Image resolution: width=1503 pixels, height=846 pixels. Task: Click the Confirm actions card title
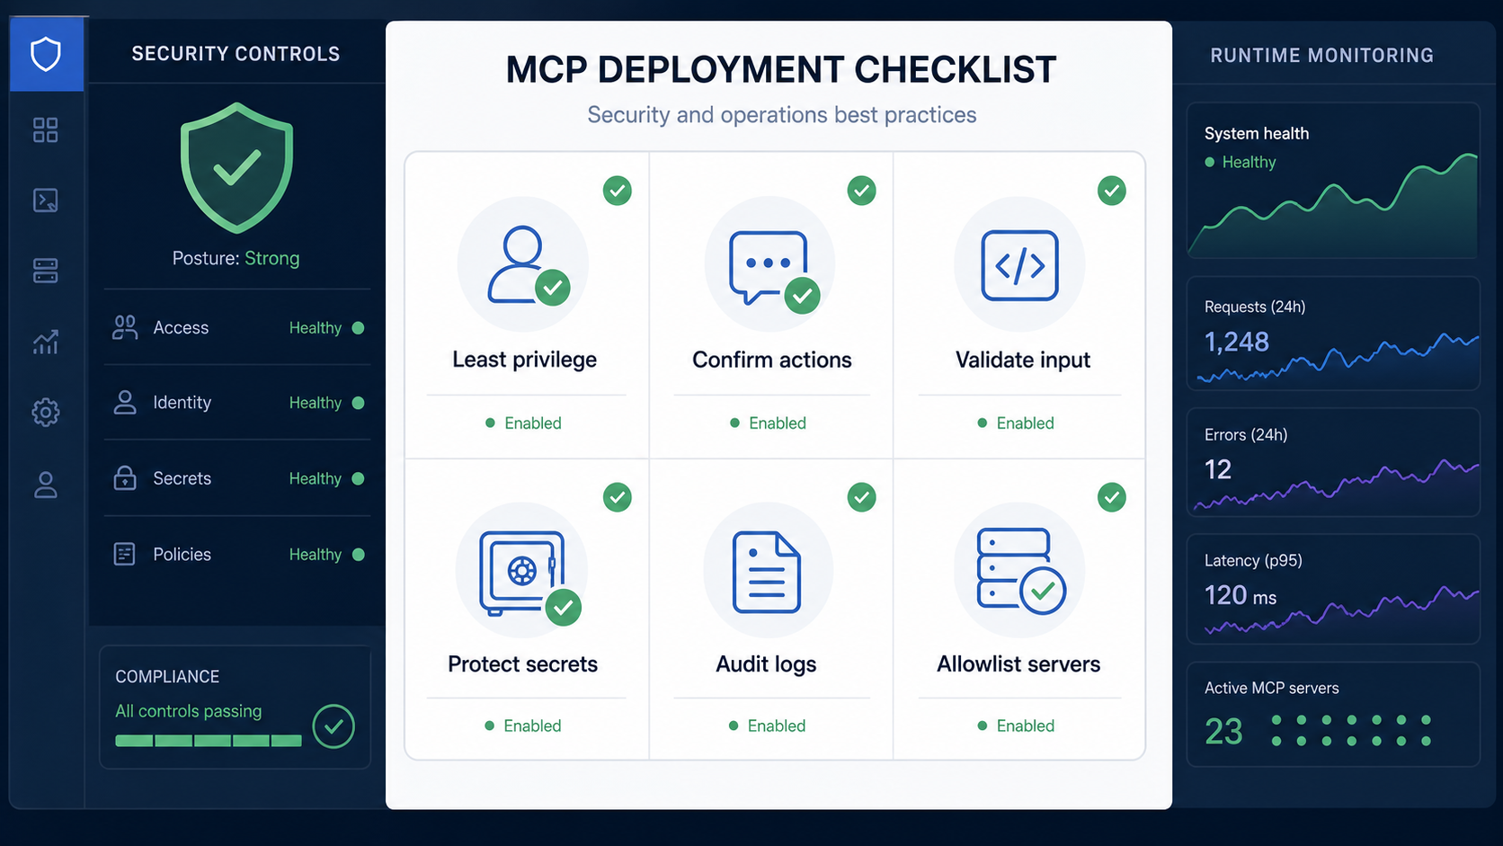[x=772, y=360]
